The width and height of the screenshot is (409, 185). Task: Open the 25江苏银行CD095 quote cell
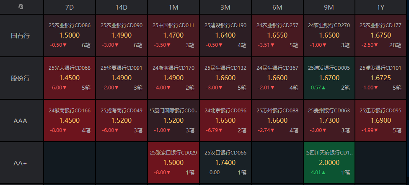[381, 121]
